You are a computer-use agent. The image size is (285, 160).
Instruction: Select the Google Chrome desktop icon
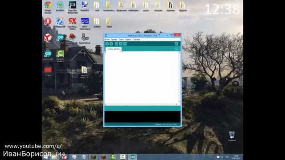click(x=48, y=7)
